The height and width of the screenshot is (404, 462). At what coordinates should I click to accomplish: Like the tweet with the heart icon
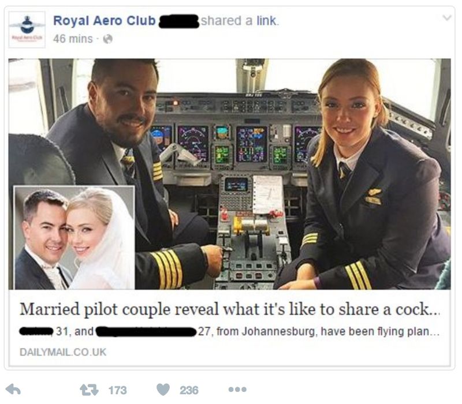click(x=163, y=390)
